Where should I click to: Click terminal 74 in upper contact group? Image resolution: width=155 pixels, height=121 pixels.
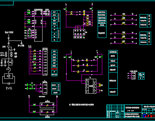click(x=132, y=19)
